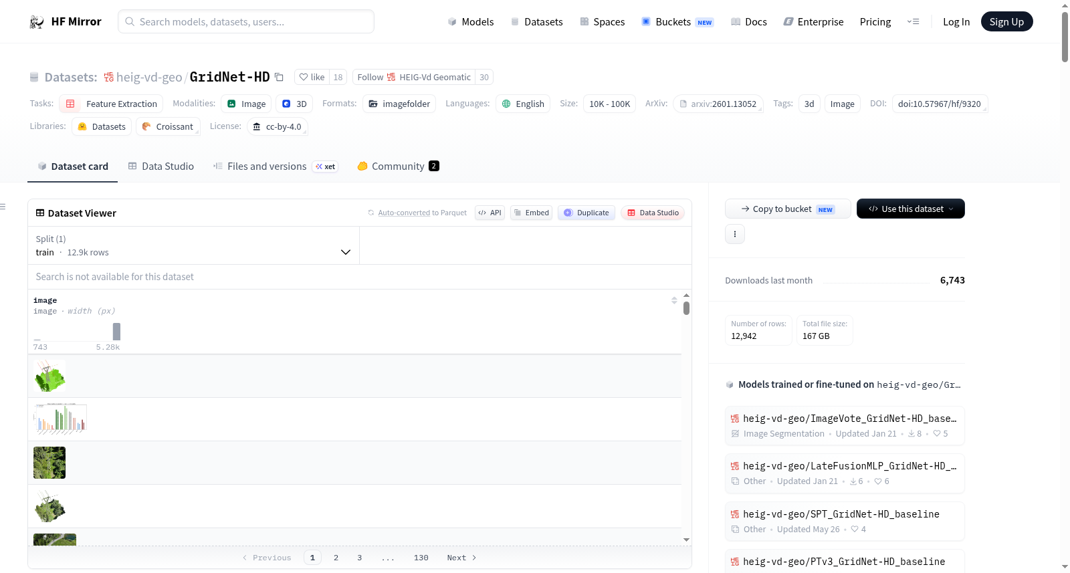Viewport: 1070px width, 573px height.
Task: Go to page 2 of the dataset
Action: pyautogui.click(x=336, y=558)
